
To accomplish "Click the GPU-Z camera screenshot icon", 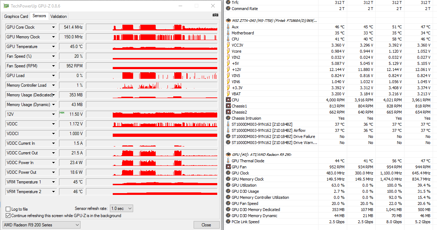I will [x=215, y=15].
